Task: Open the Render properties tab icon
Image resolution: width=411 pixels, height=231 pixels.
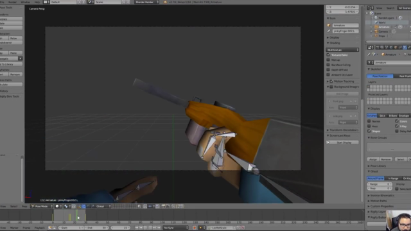Action: click(x=378, y=47)
